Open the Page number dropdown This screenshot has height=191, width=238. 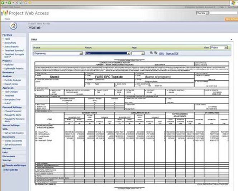pos(138,53)
